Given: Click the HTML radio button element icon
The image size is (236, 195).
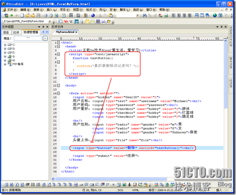Looking at the screenshot, I should (x=113, y=185).
